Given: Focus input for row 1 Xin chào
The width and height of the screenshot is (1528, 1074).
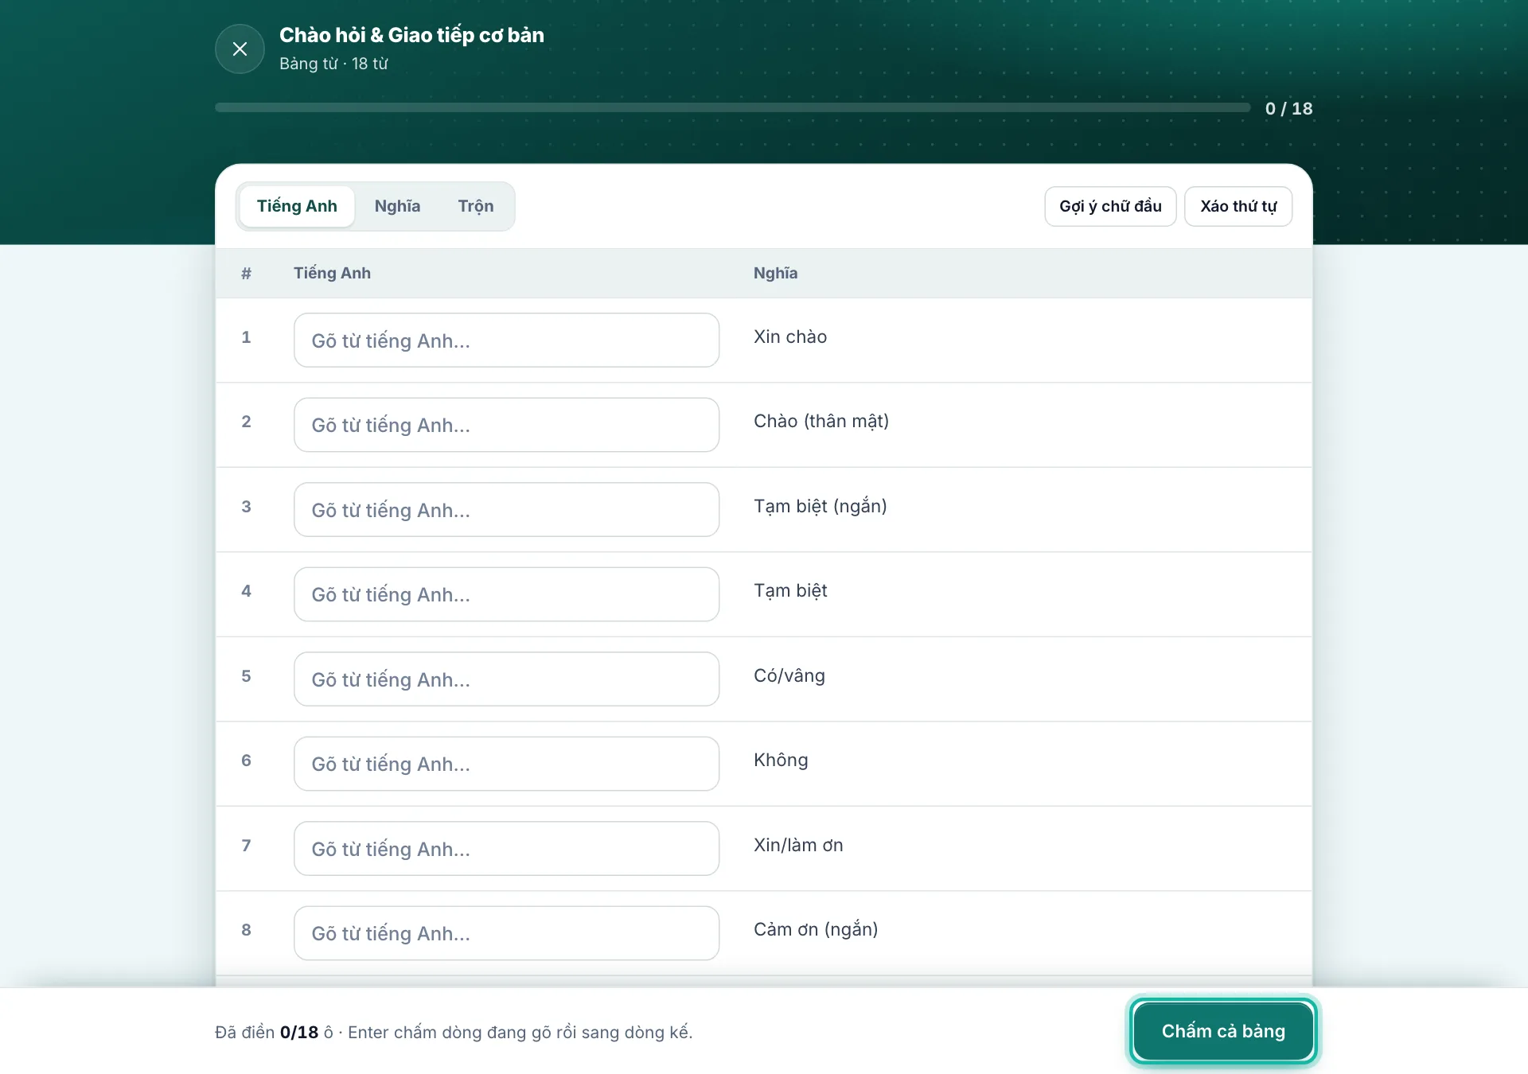Looking at the screenshot, I should pos(506,340).
